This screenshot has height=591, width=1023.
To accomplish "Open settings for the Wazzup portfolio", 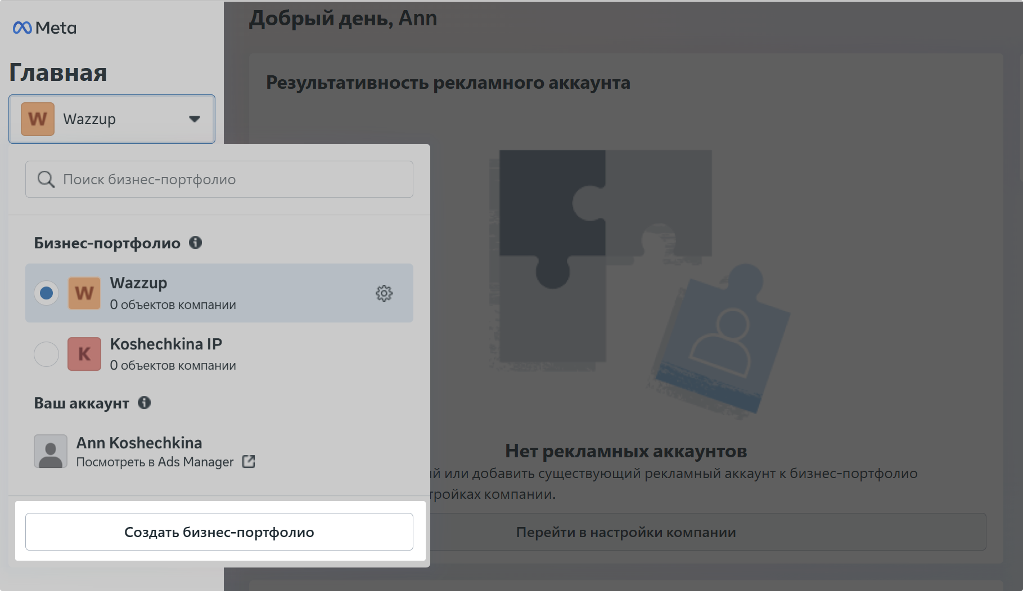I will (384, 293).
